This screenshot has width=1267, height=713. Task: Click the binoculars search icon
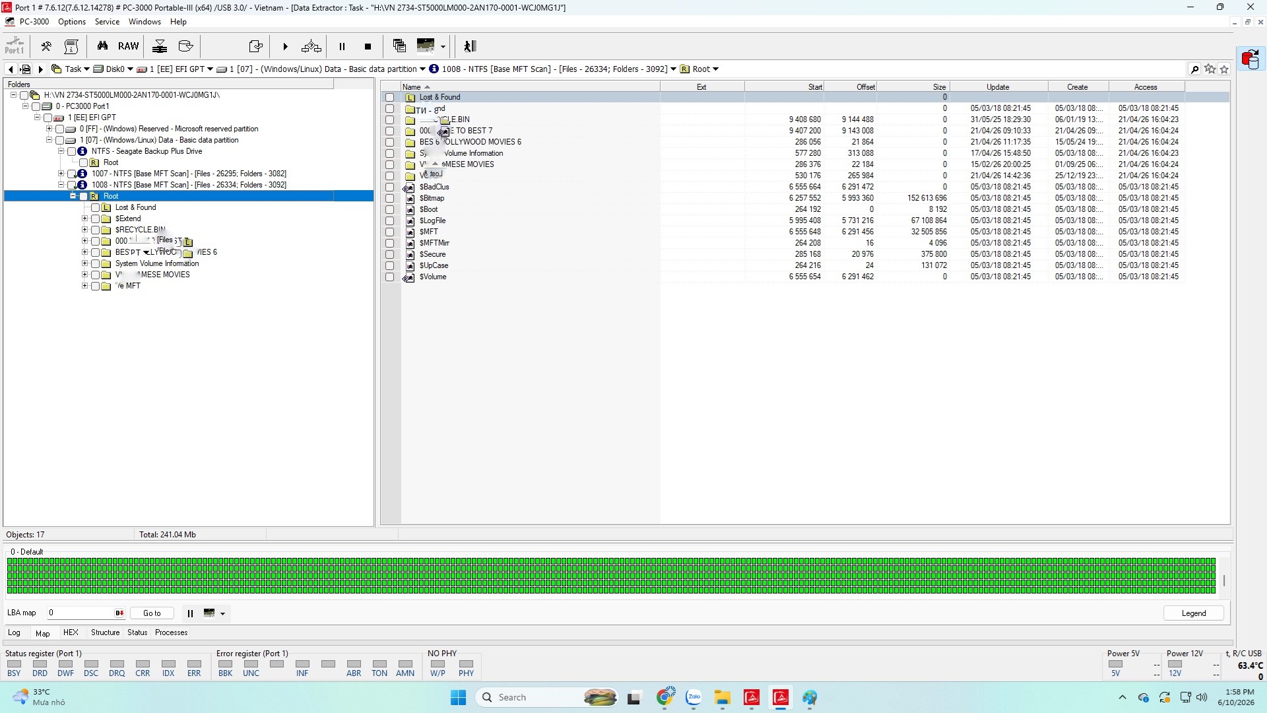(102, 46)
